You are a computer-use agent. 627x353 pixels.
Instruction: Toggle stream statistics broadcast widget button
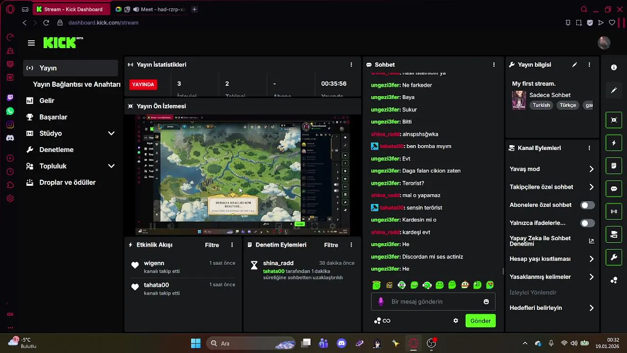tap(614, 212)
